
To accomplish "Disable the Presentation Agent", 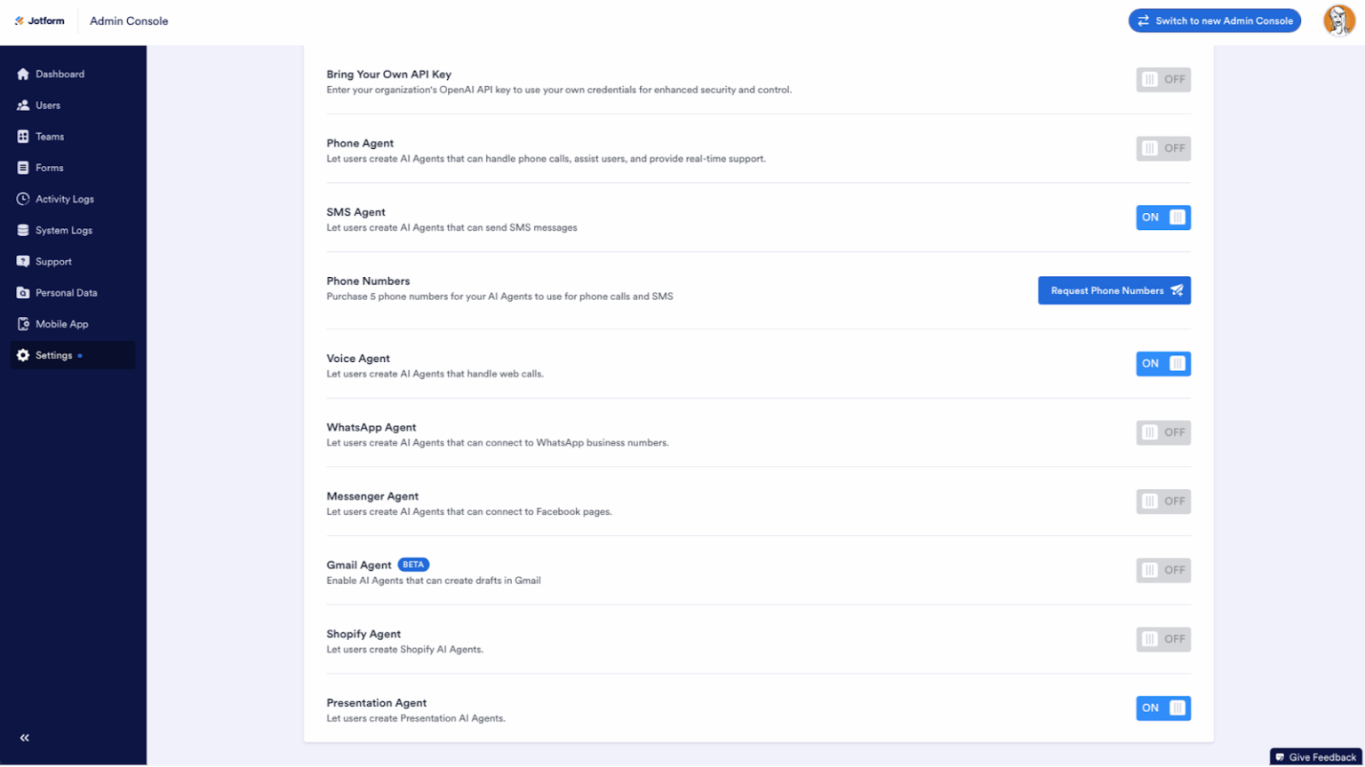I will 1163,708.
